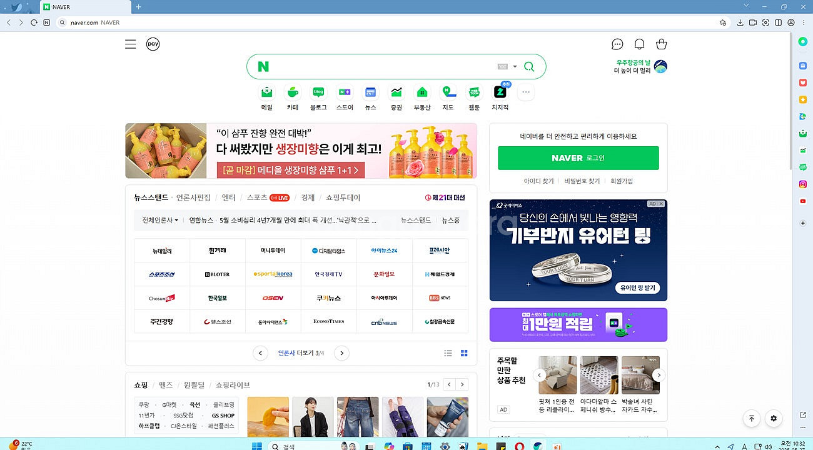The image size is (813, 450).
Task: Click the Naver Talk chat bubble icon
Action: (x=617, y=44)
